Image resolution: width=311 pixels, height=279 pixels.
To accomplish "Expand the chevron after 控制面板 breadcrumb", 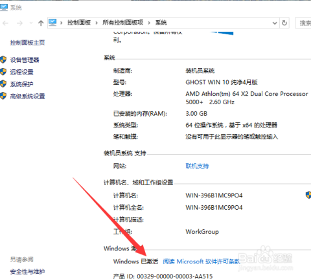I will (97, 23).
